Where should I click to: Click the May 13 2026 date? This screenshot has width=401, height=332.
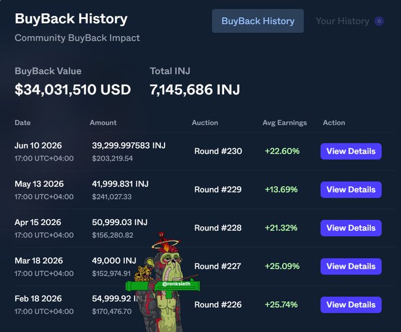coord(39,184)
